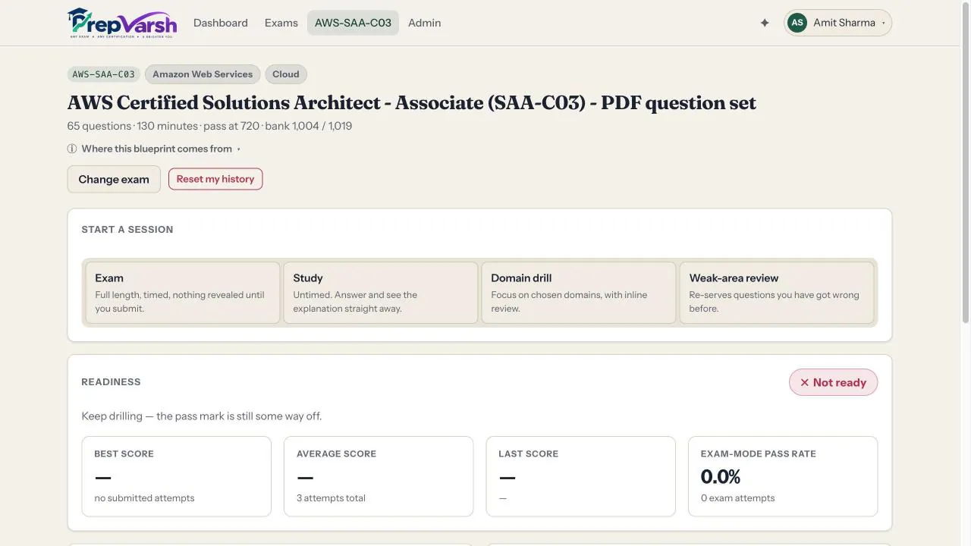Click the "no submitted attempts" text
Image resolution: width=971 pixels, height=546 pixels.
click(x=144, y=498)
